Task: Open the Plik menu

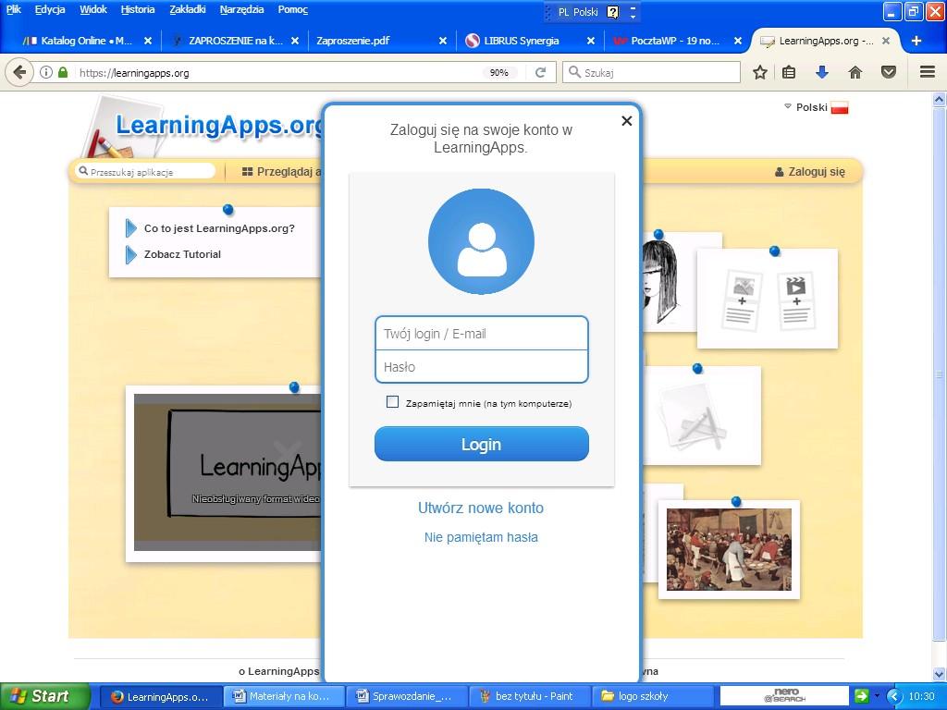Action: 13,9
